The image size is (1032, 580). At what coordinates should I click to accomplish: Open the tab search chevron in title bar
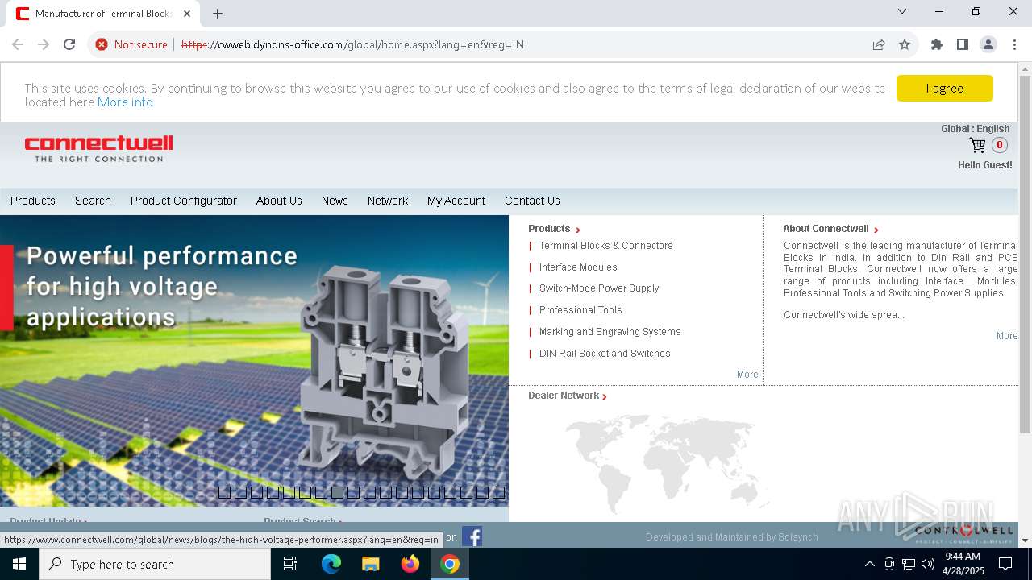[902, 11]
